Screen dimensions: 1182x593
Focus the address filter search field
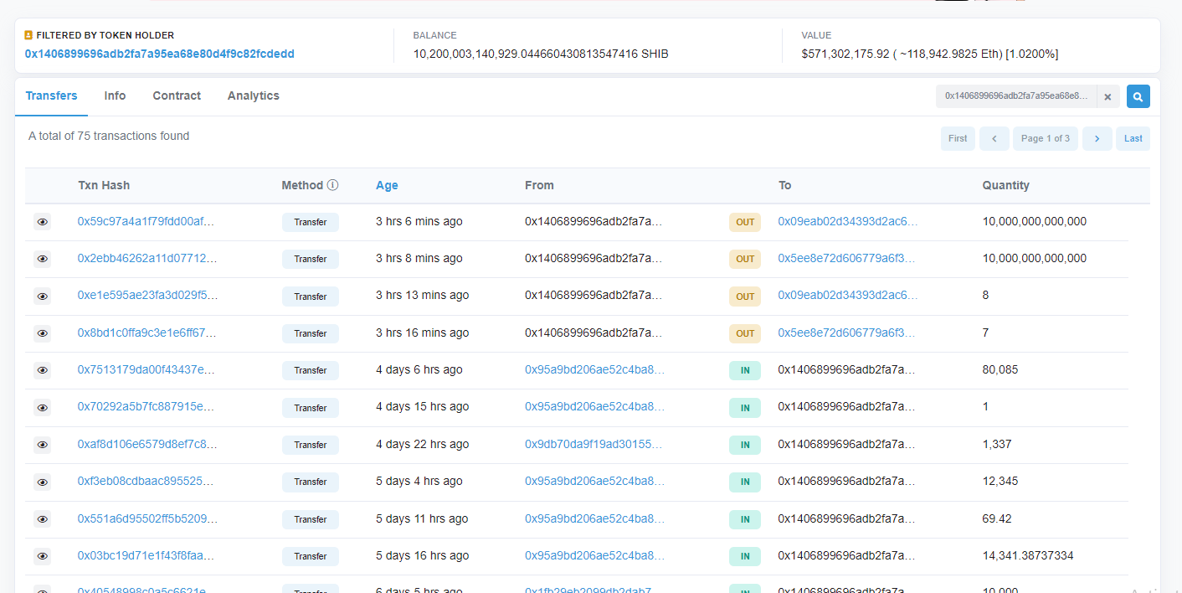1016,96
